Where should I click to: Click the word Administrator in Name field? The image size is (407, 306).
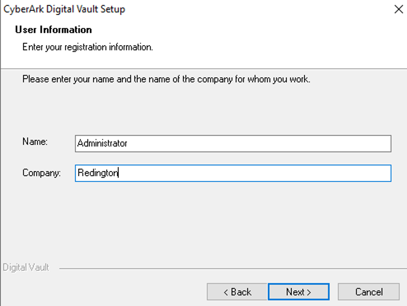point(102,143)
